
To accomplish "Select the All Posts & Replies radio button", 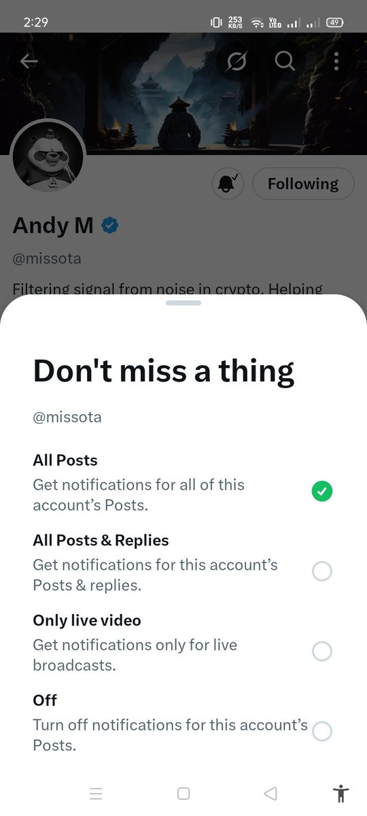I will point(322,571).
